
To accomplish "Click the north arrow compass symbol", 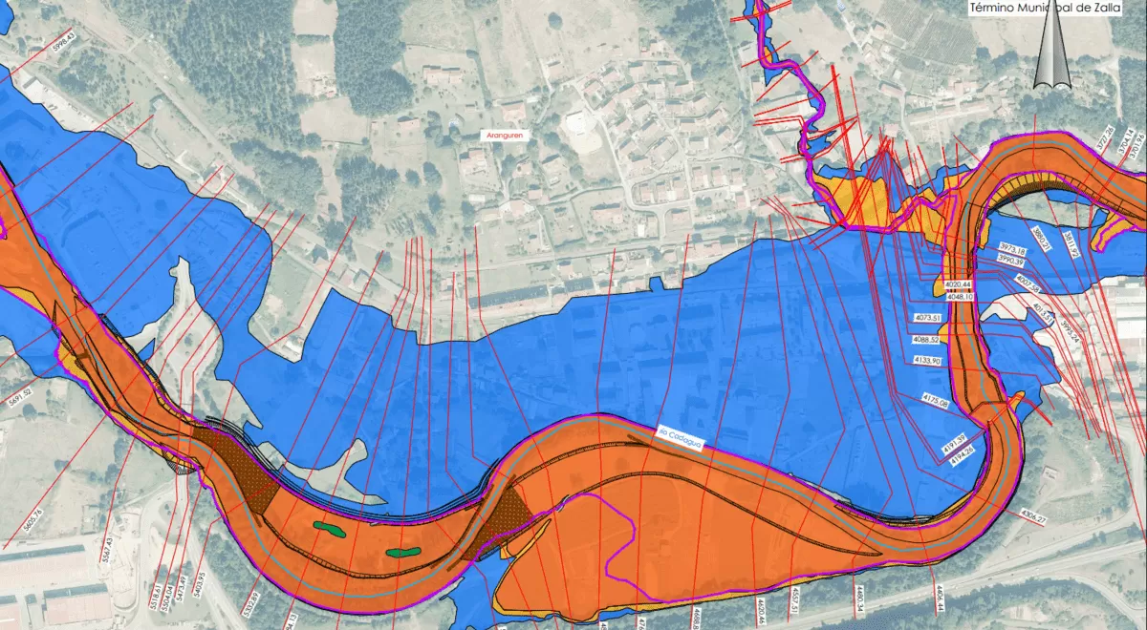I will pyautogui.click(x=1051, y=46).
